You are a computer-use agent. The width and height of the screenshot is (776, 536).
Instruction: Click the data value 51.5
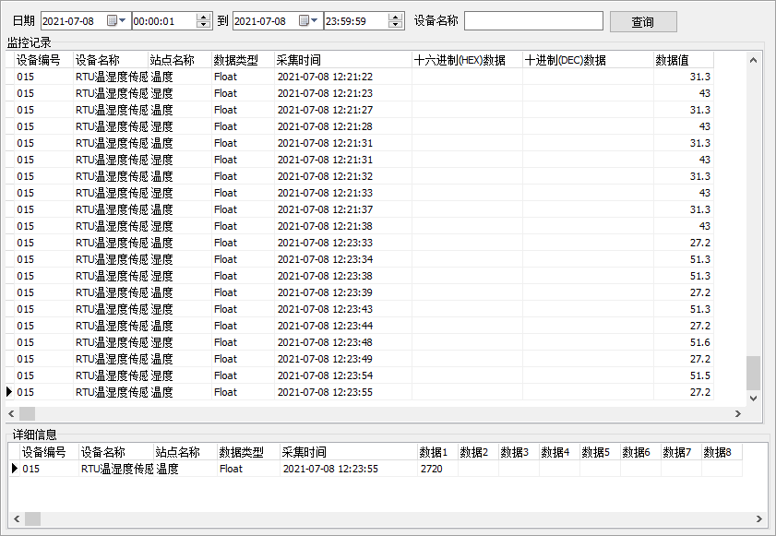(x=699, y=375)
